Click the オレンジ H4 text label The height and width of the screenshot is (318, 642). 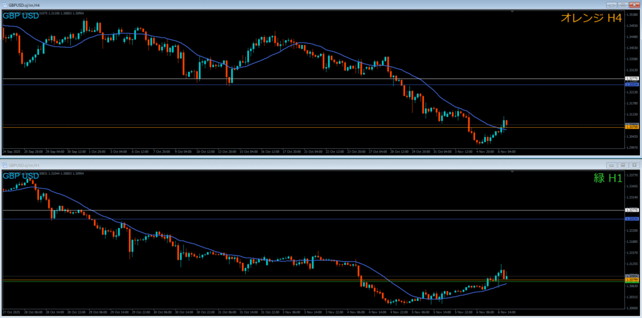591,19
